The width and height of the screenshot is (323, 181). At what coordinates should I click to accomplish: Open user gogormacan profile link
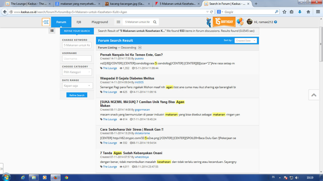pos(142,110)
